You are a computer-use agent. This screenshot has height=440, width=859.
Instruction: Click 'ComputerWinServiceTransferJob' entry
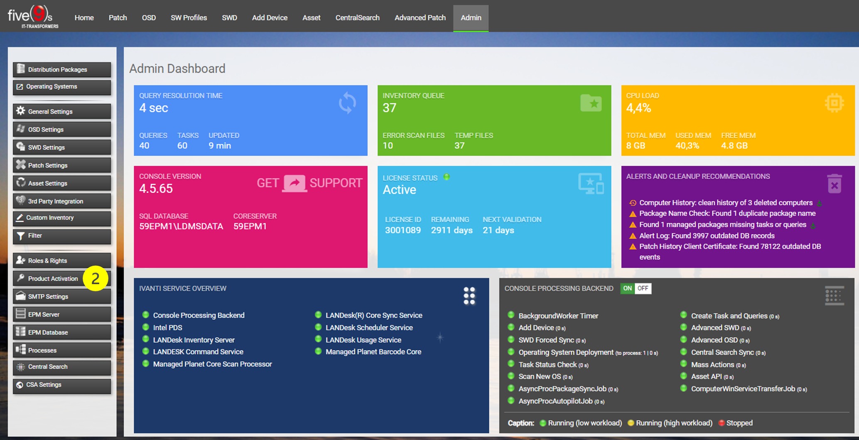tap(749, 389)
